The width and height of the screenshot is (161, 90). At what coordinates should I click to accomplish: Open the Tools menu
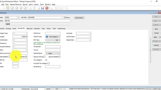tap(42, 4)
